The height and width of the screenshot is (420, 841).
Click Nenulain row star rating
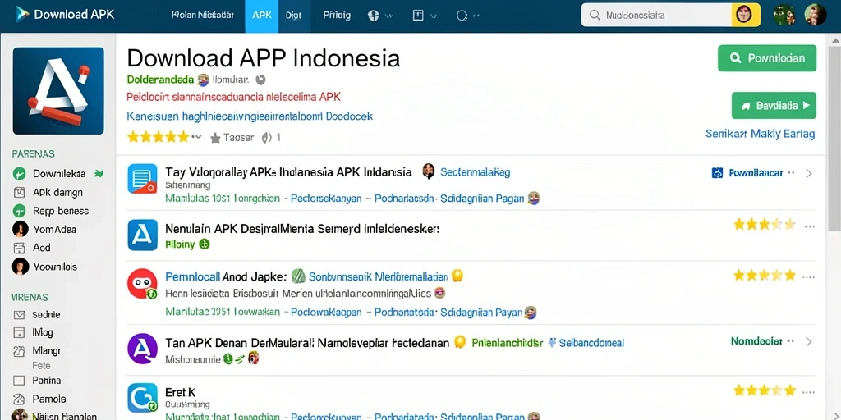(x=765, y=225)
